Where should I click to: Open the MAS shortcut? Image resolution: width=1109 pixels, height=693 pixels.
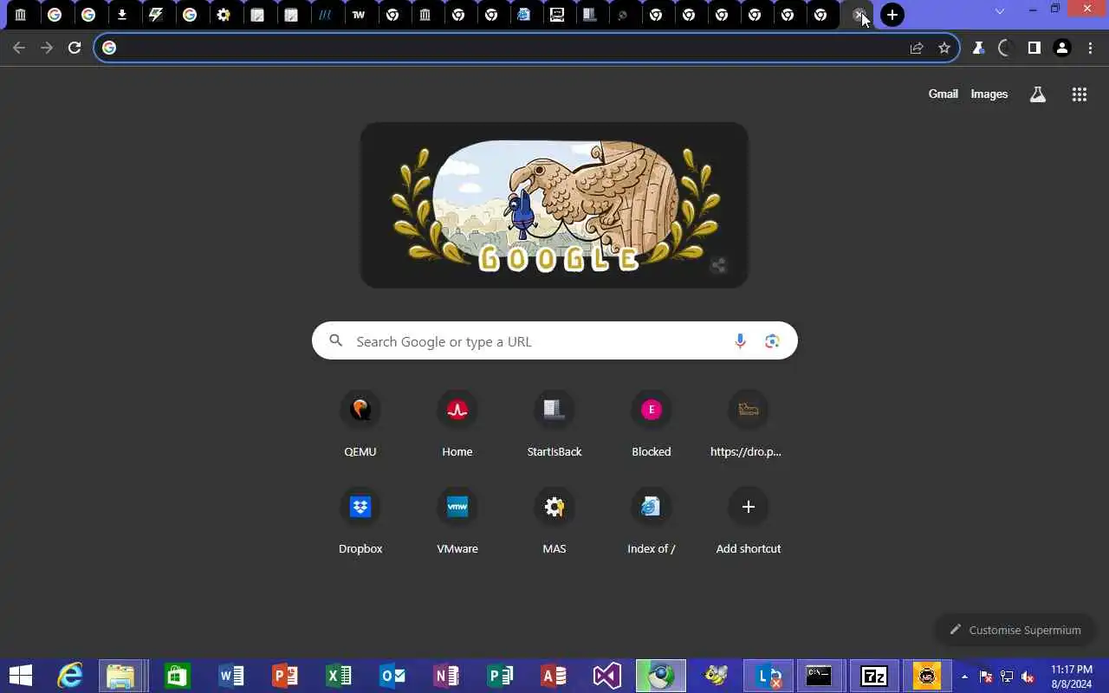[554, 521]
